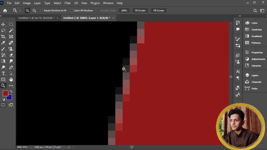
Task: Select the Elliptical Marquee tool
Action: pyautogui.click(x=11, y=24)
